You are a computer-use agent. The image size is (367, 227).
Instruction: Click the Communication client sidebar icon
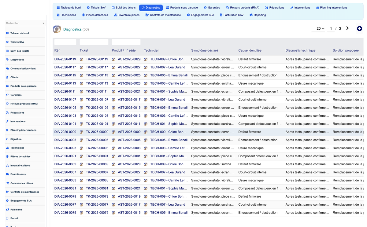pos(7,69)
